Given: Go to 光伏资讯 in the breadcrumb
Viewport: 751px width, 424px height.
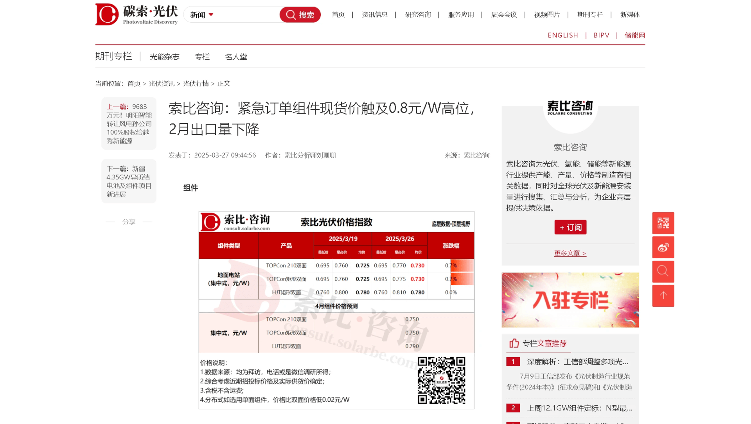Looking at the screenshot, I should coord(162,84).
